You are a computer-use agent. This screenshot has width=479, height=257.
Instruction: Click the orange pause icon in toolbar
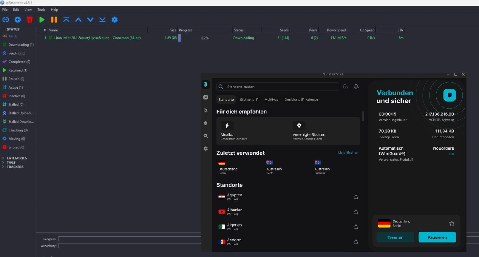pyautogui.click(x=54, y=20)
